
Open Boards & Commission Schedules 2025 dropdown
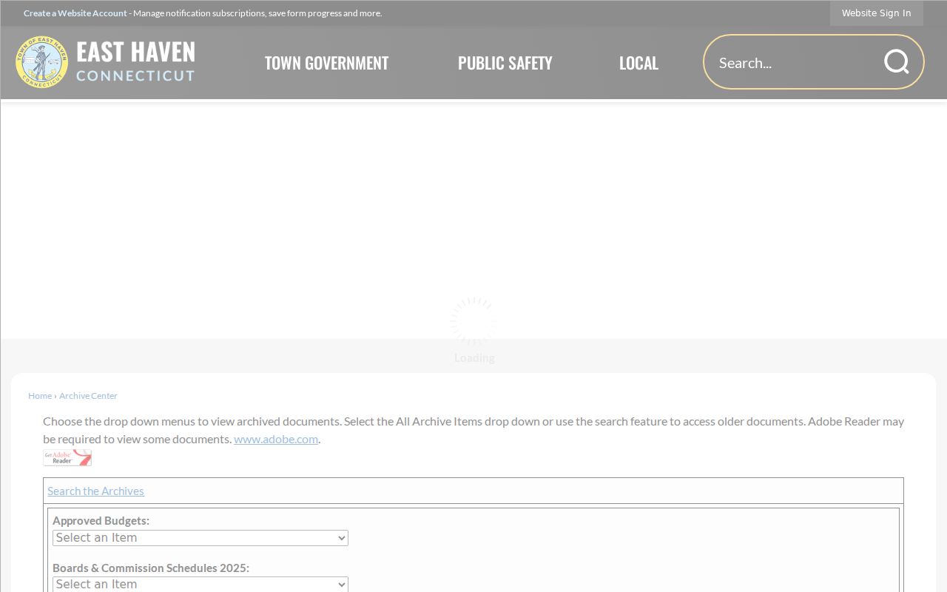[x=200, y=585]
